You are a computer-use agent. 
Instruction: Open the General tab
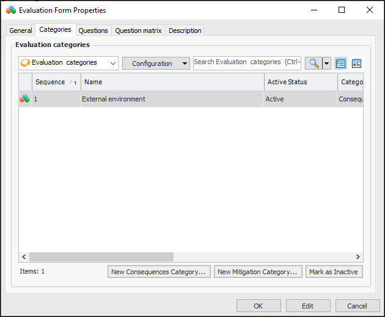21,31
